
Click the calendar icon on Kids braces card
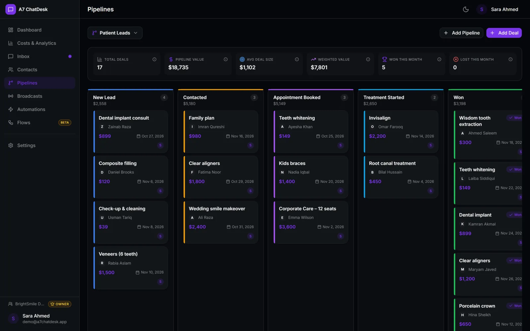(x=317, y=181)
